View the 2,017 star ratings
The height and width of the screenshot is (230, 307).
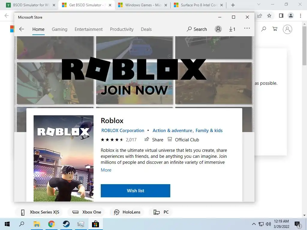119,140
